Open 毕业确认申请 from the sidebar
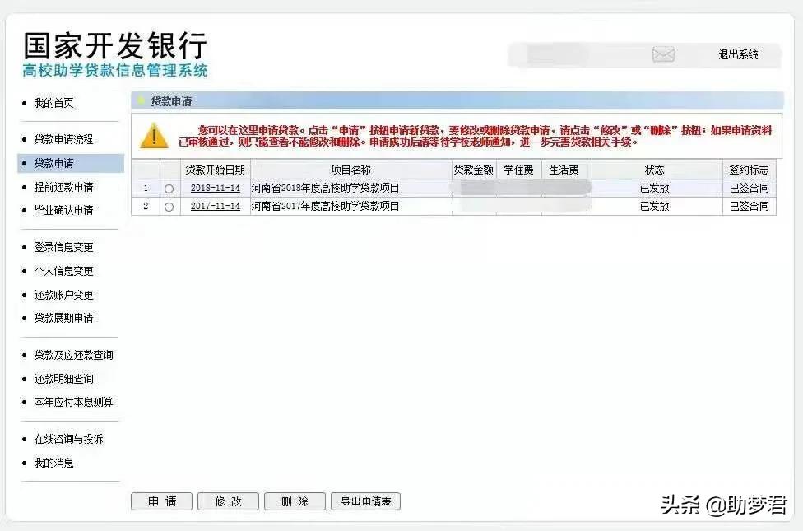Image resolution: width=803 pixels, height=531 pixels. click(63, 211)
